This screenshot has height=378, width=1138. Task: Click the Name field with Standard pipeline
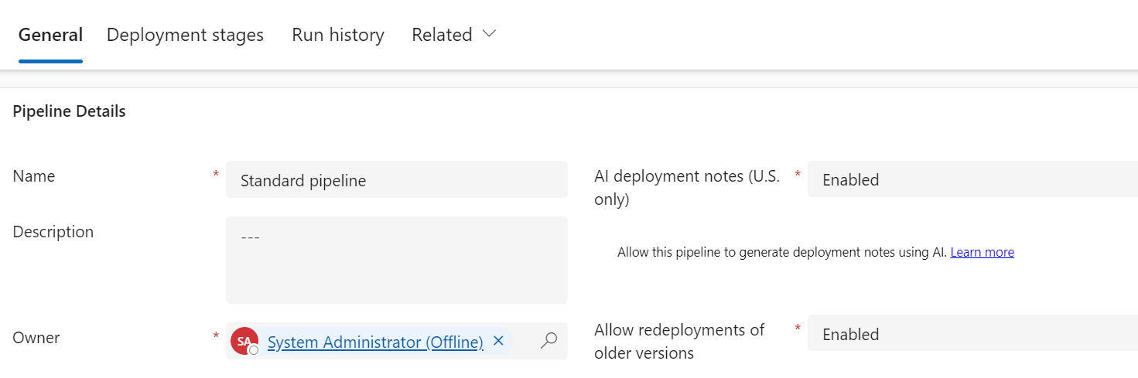(x=397, y=179)
